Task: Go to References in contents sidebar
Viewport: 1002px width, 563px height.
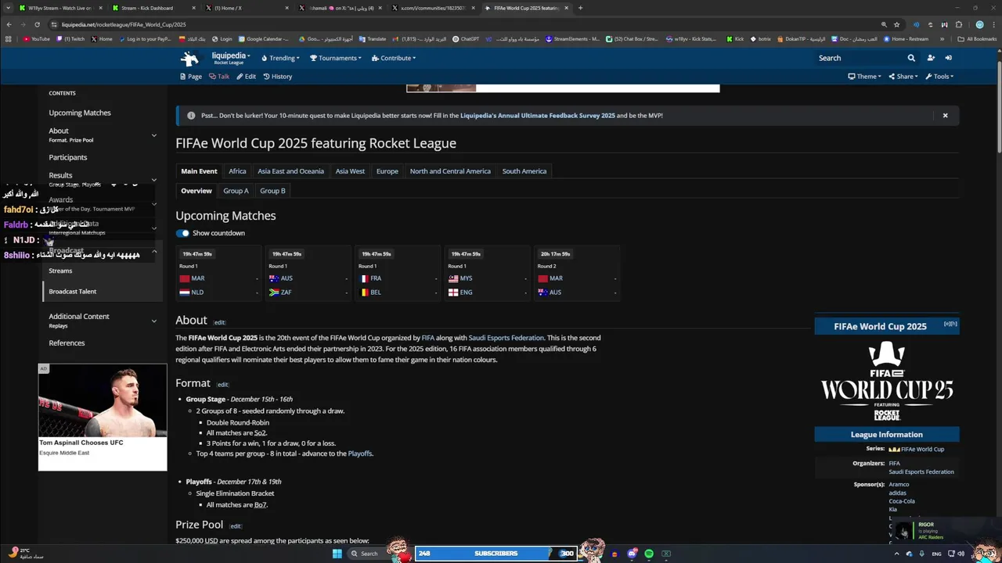Action: point(67,343)
